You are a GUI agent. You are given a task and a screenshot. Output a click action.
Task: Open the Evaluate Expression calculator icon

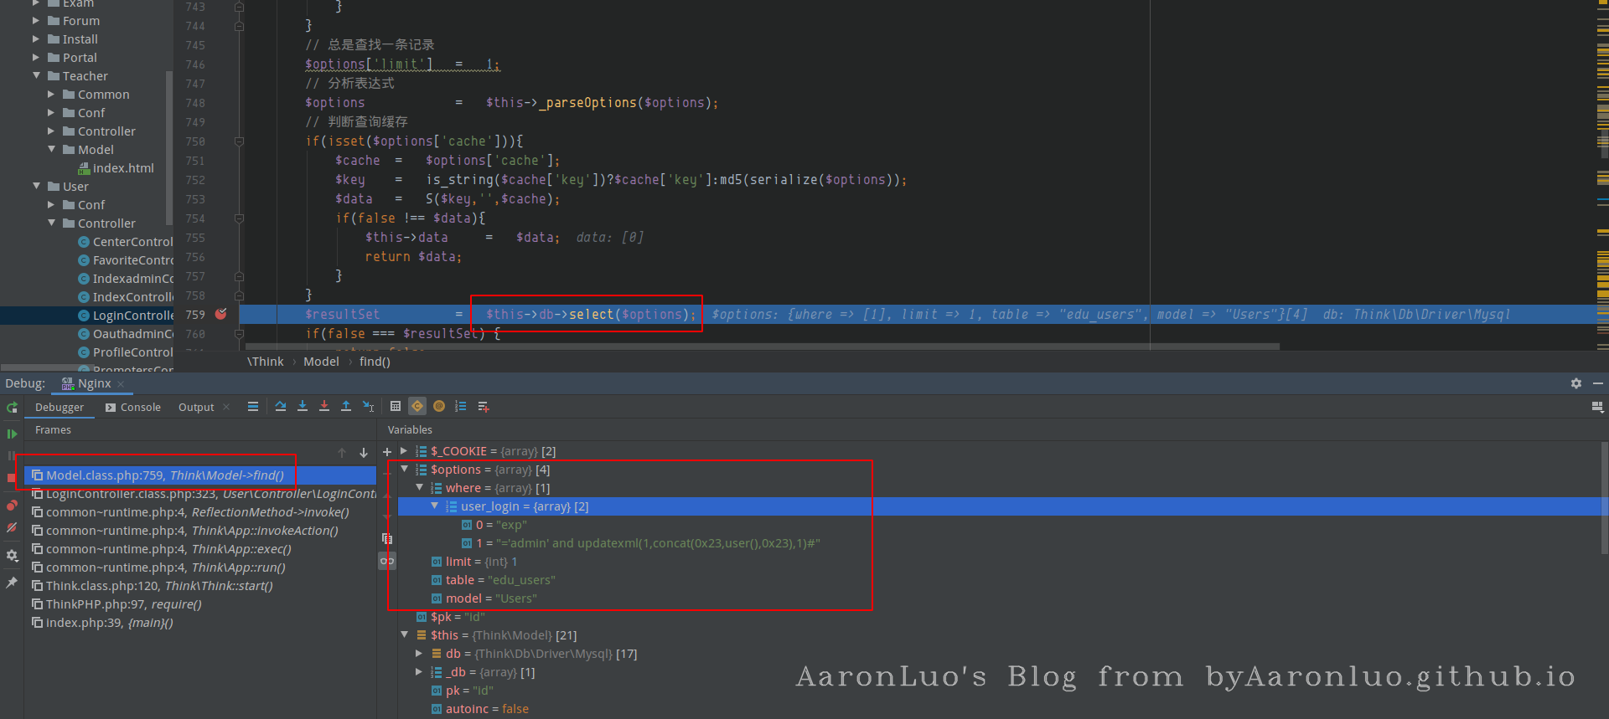click(x=396, y=407)
